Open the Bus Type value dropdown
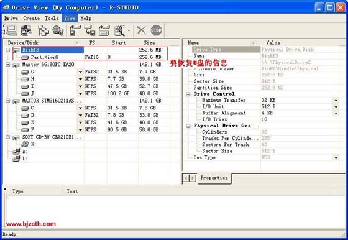The width and height of the screenshot is (348, 240). (336, 158)
